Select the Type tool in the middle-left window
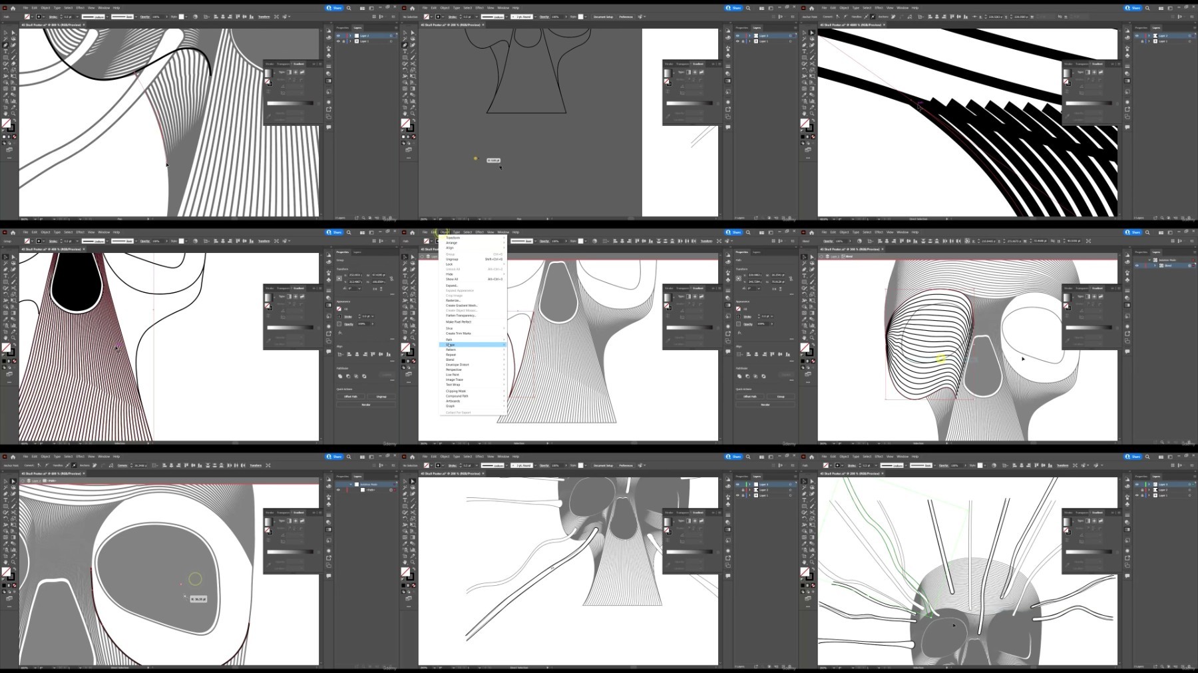The height and width of the screenshot is (673, 1198). tap(6, 276)
